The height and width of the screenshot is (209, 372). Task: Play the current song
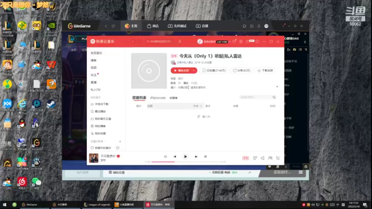pyautogui.click(x=186, y=157)
